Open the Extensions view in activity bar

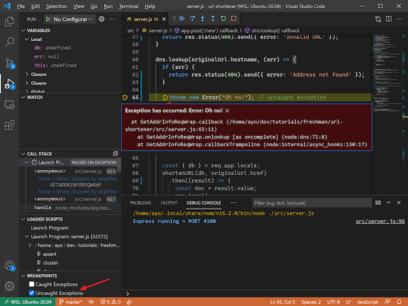click(x=10, y=125)
